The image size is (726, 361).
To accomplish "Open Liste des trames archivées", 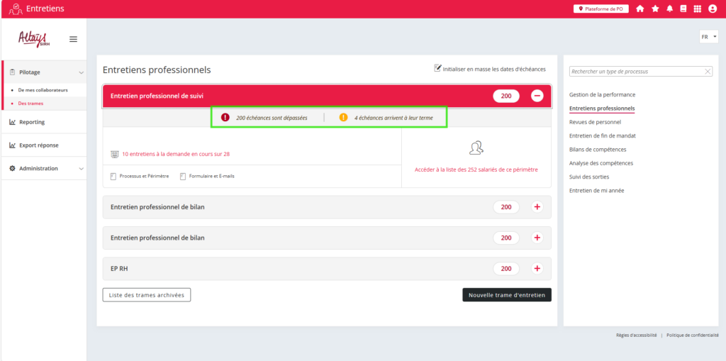I will [147, 295].
